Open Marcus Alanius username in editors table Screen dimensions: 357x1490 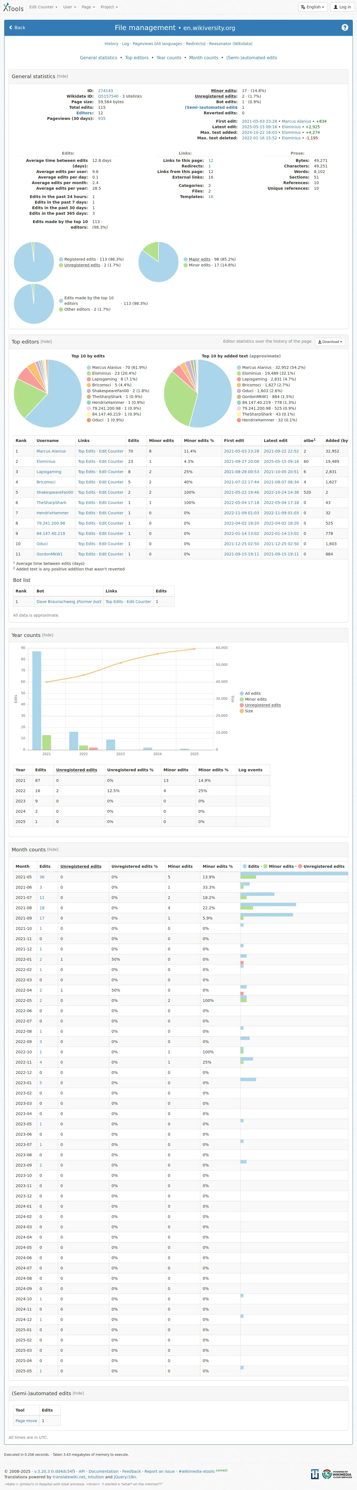51,451
